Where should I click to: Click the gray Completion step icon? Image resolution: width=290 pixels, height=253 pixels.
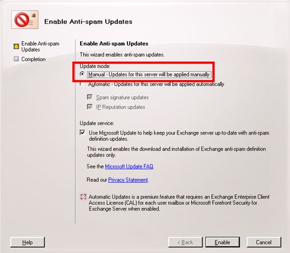pos(16,59)
